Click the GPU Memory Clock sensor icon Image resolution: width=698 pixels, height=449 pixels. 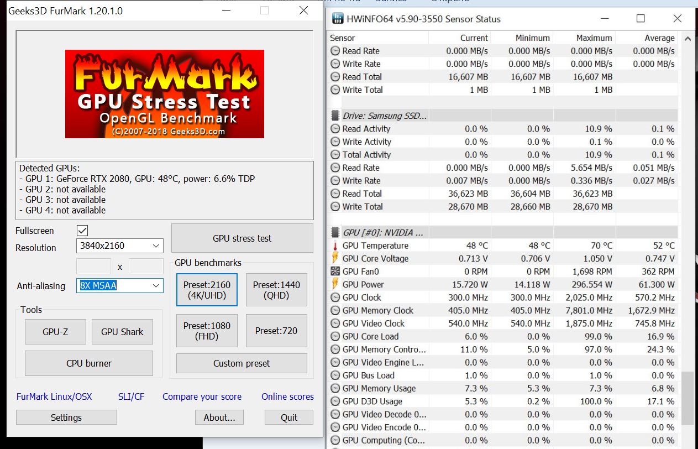pyautogui.click(x=335, y=310)
